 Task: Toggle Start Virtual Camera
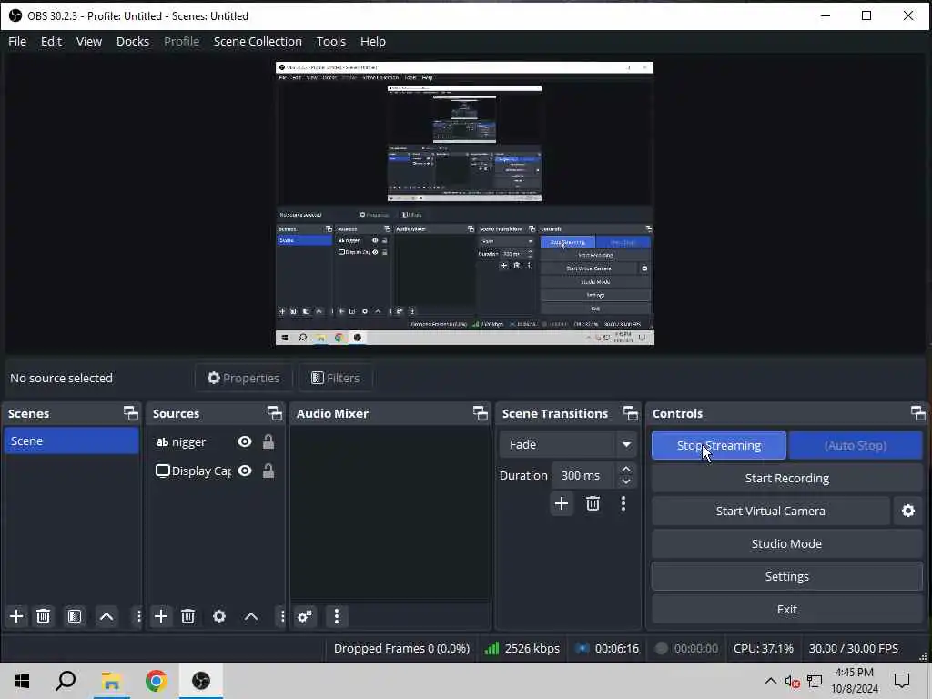[x=770, y=511]
